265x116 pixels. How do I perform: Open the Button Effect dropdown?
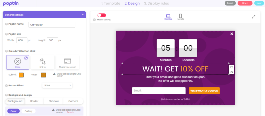[x=57, y=85]
